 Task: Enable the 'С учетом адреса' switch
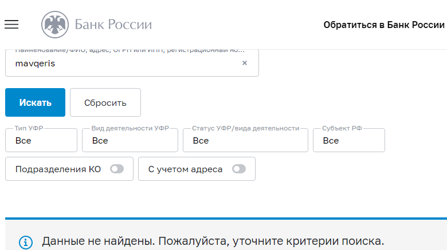pos(238,169)
